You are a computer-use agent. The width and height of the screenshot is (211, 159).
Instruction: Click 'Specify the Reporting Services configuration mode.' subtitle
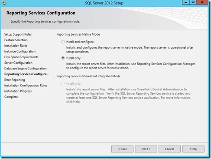45,21
